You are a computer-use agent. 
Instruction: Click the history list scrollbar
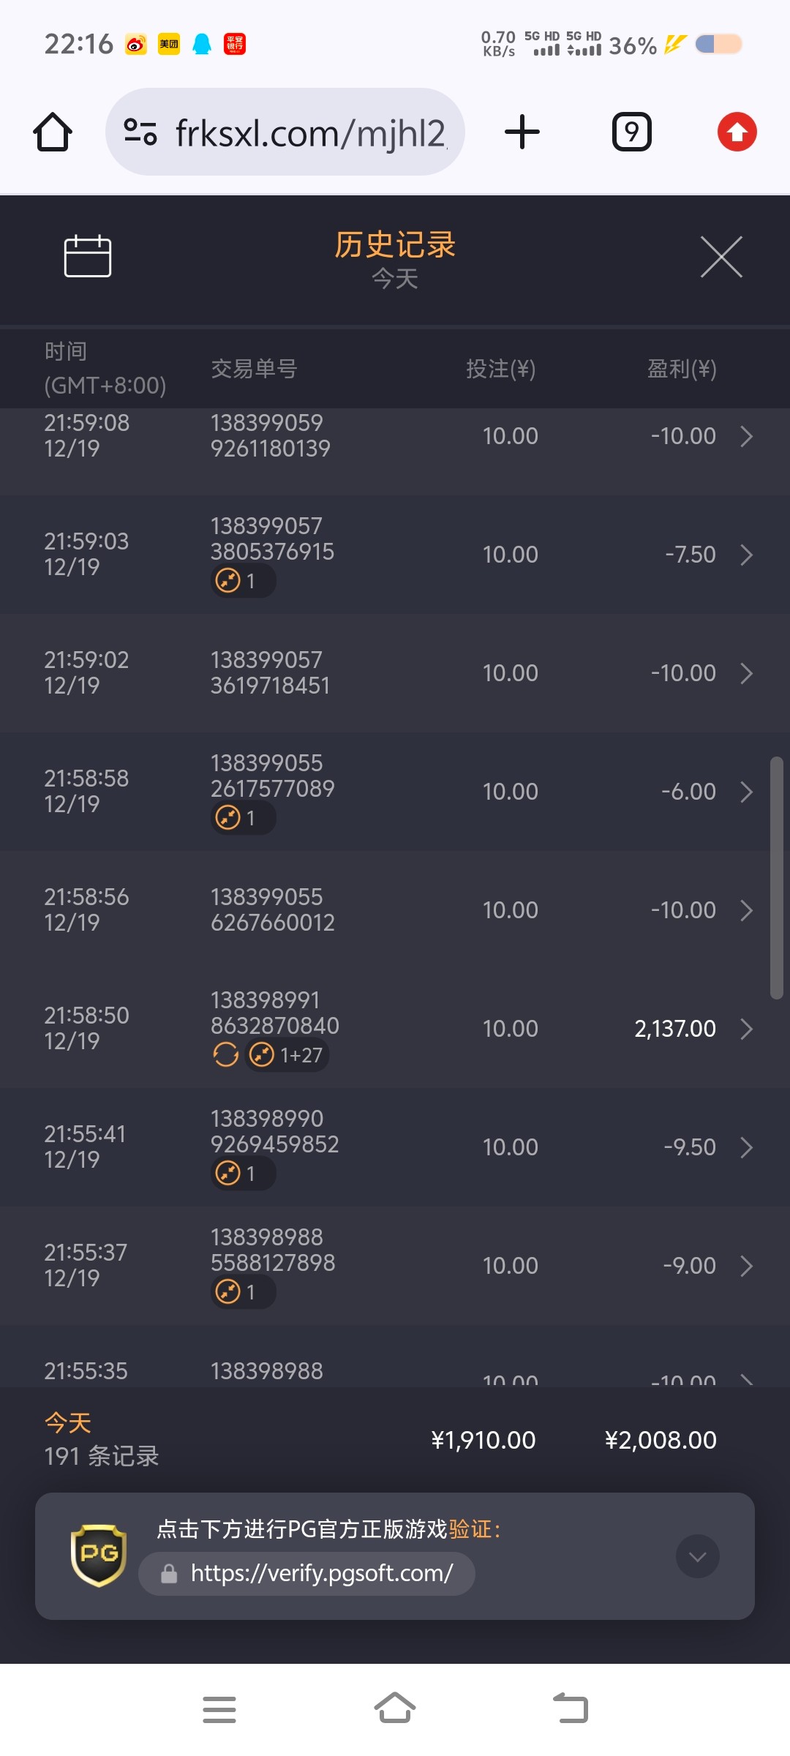776,878
